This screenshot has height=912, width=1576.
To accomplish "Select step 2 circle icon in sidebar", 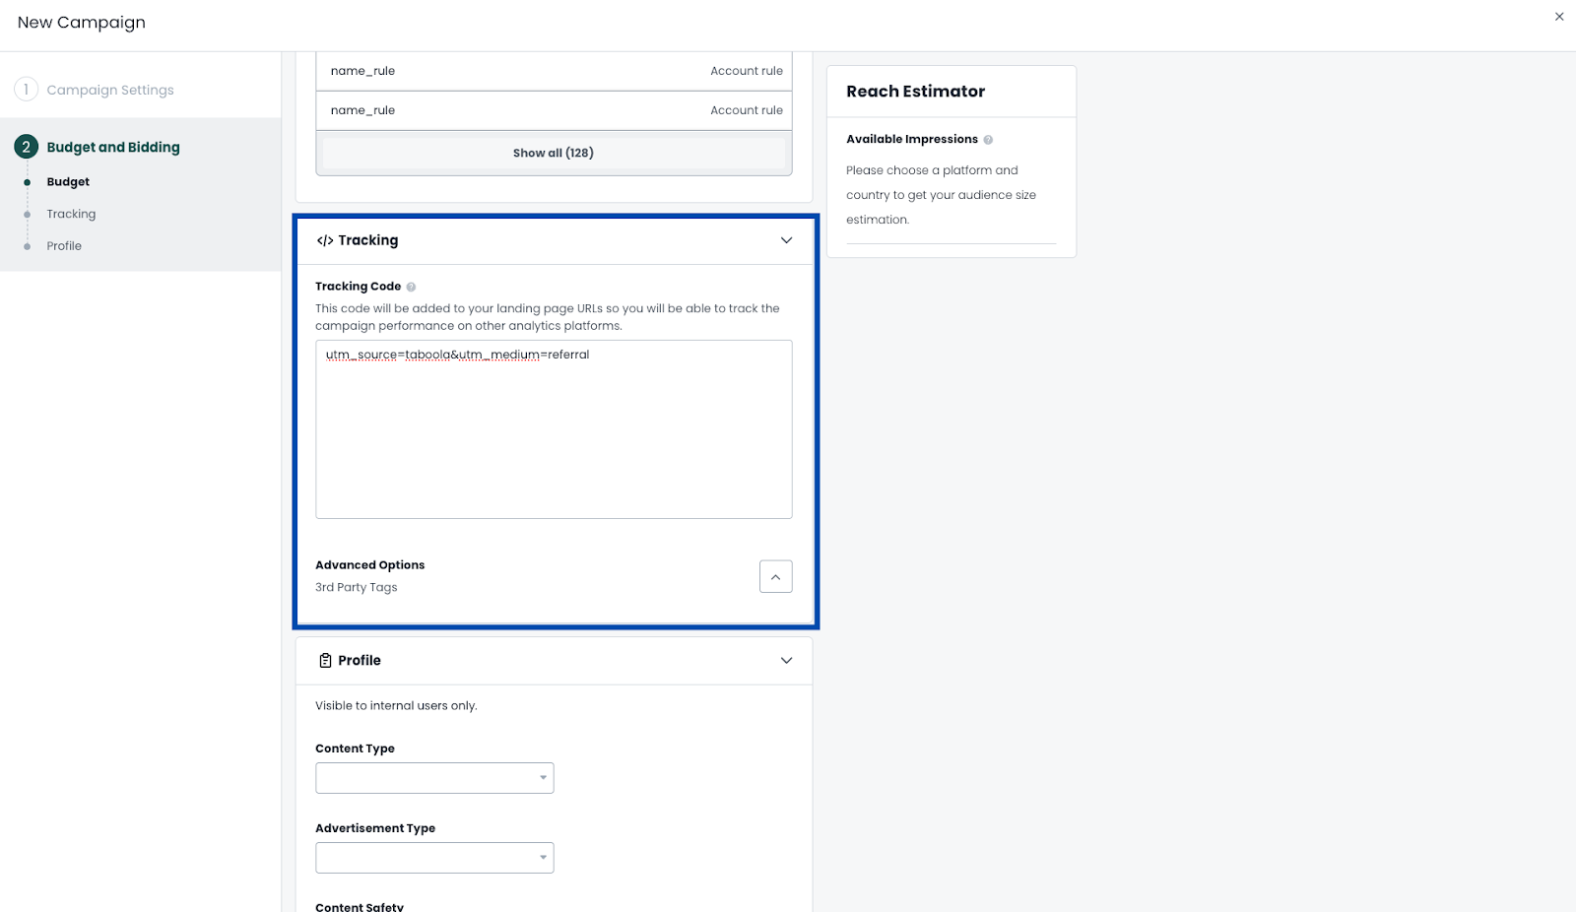I will [x=27, y=147].
